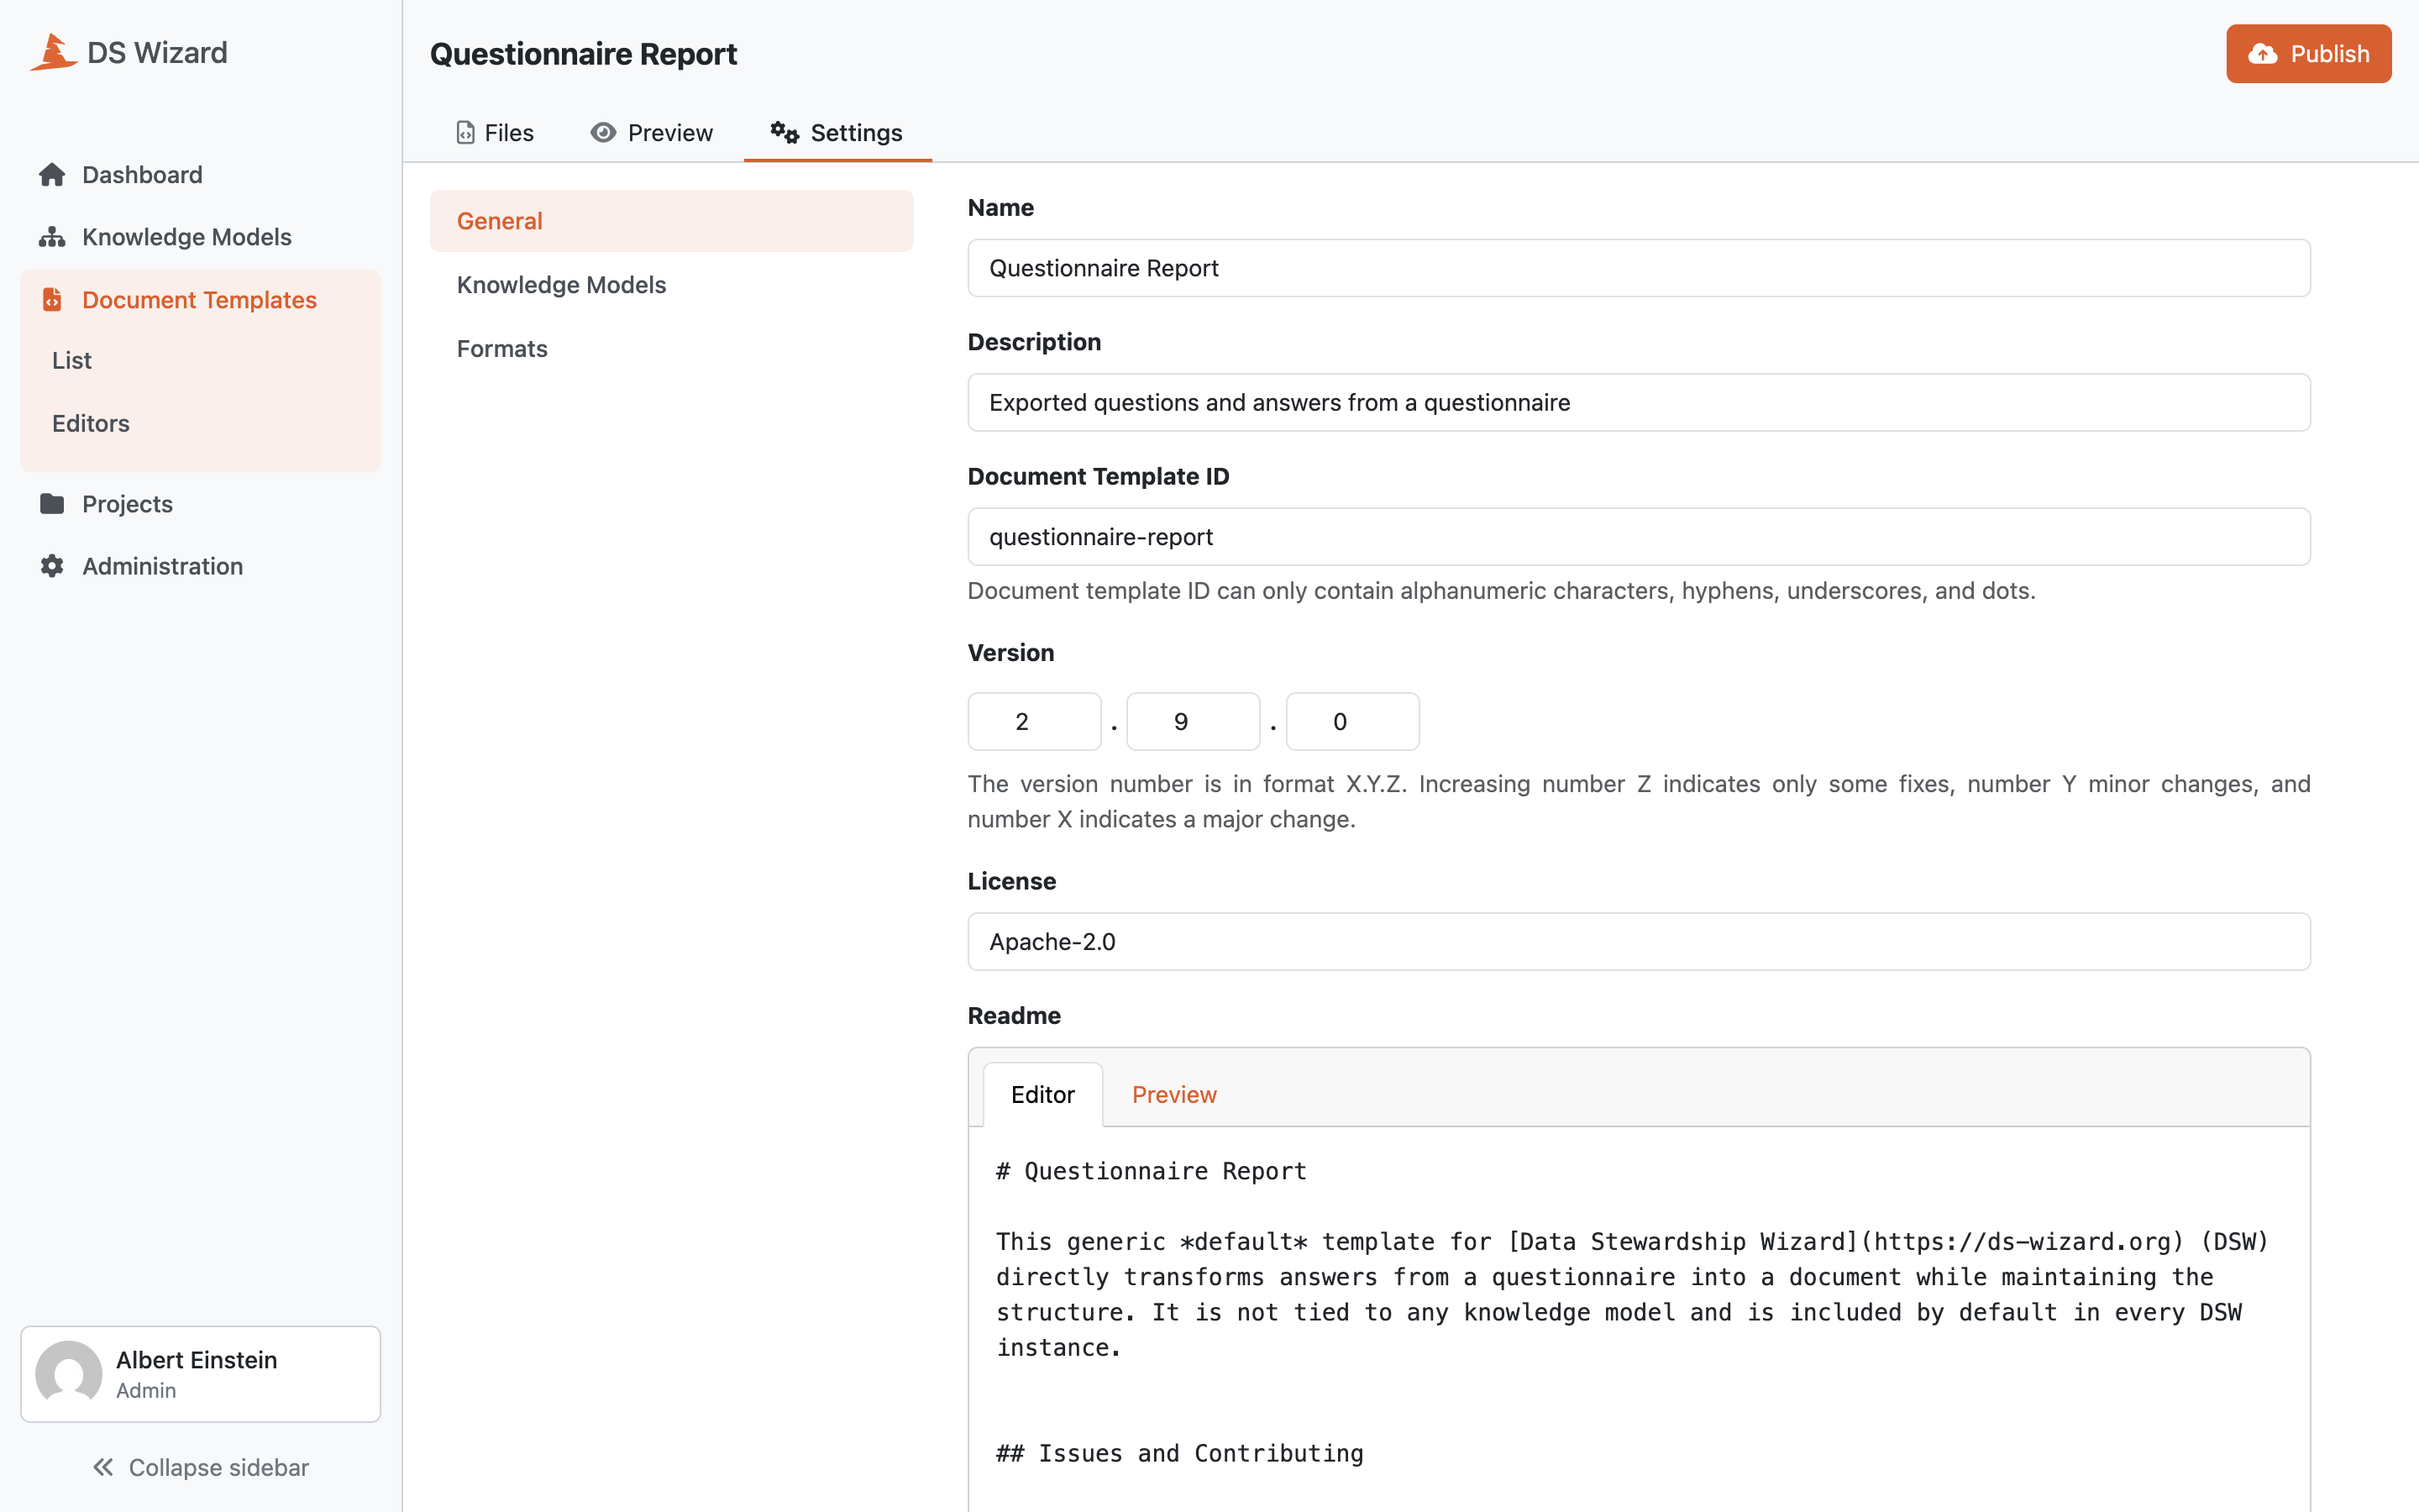Open the Files tab
Screen dimensions: 2419x1512
pyautogui.click(x=495, y=133)
